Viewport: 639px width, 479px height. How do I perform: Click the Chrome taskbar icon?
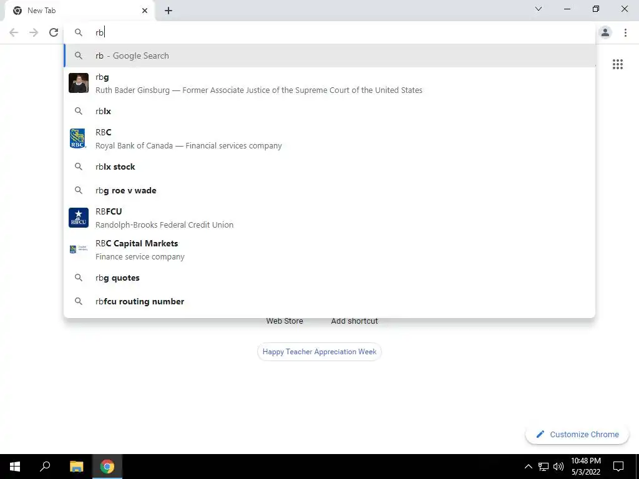(x=107, y=467)
